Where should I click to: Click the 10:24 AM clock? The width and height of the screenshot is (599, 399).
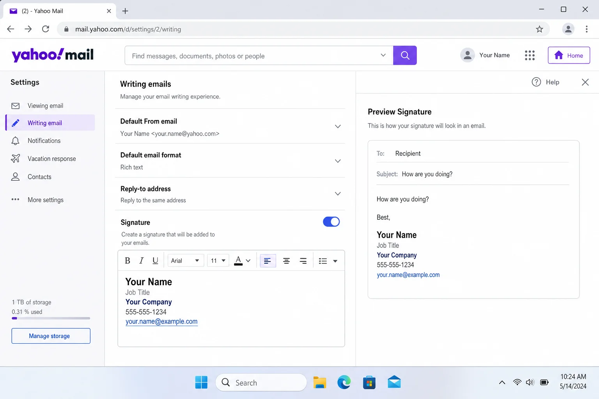click(573, 377)
